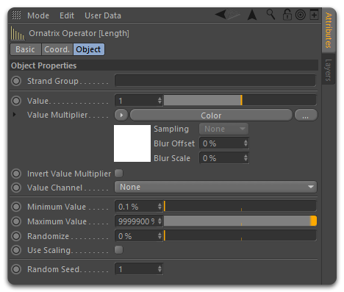Screen dimensions: 344x292
Task: Click the Randomize percentage field
Action: (139, 236)
